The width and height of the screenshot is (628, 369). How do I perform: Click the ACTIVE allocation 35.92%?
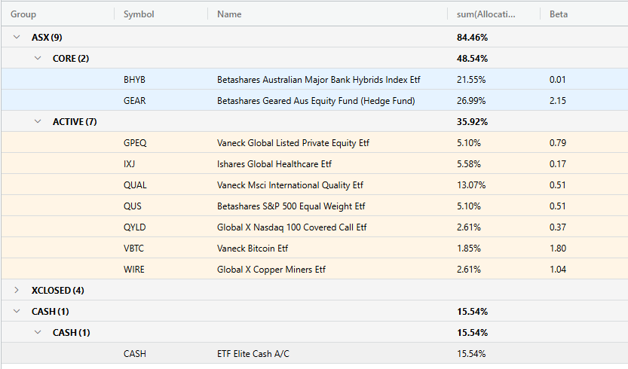click(472, 122)
